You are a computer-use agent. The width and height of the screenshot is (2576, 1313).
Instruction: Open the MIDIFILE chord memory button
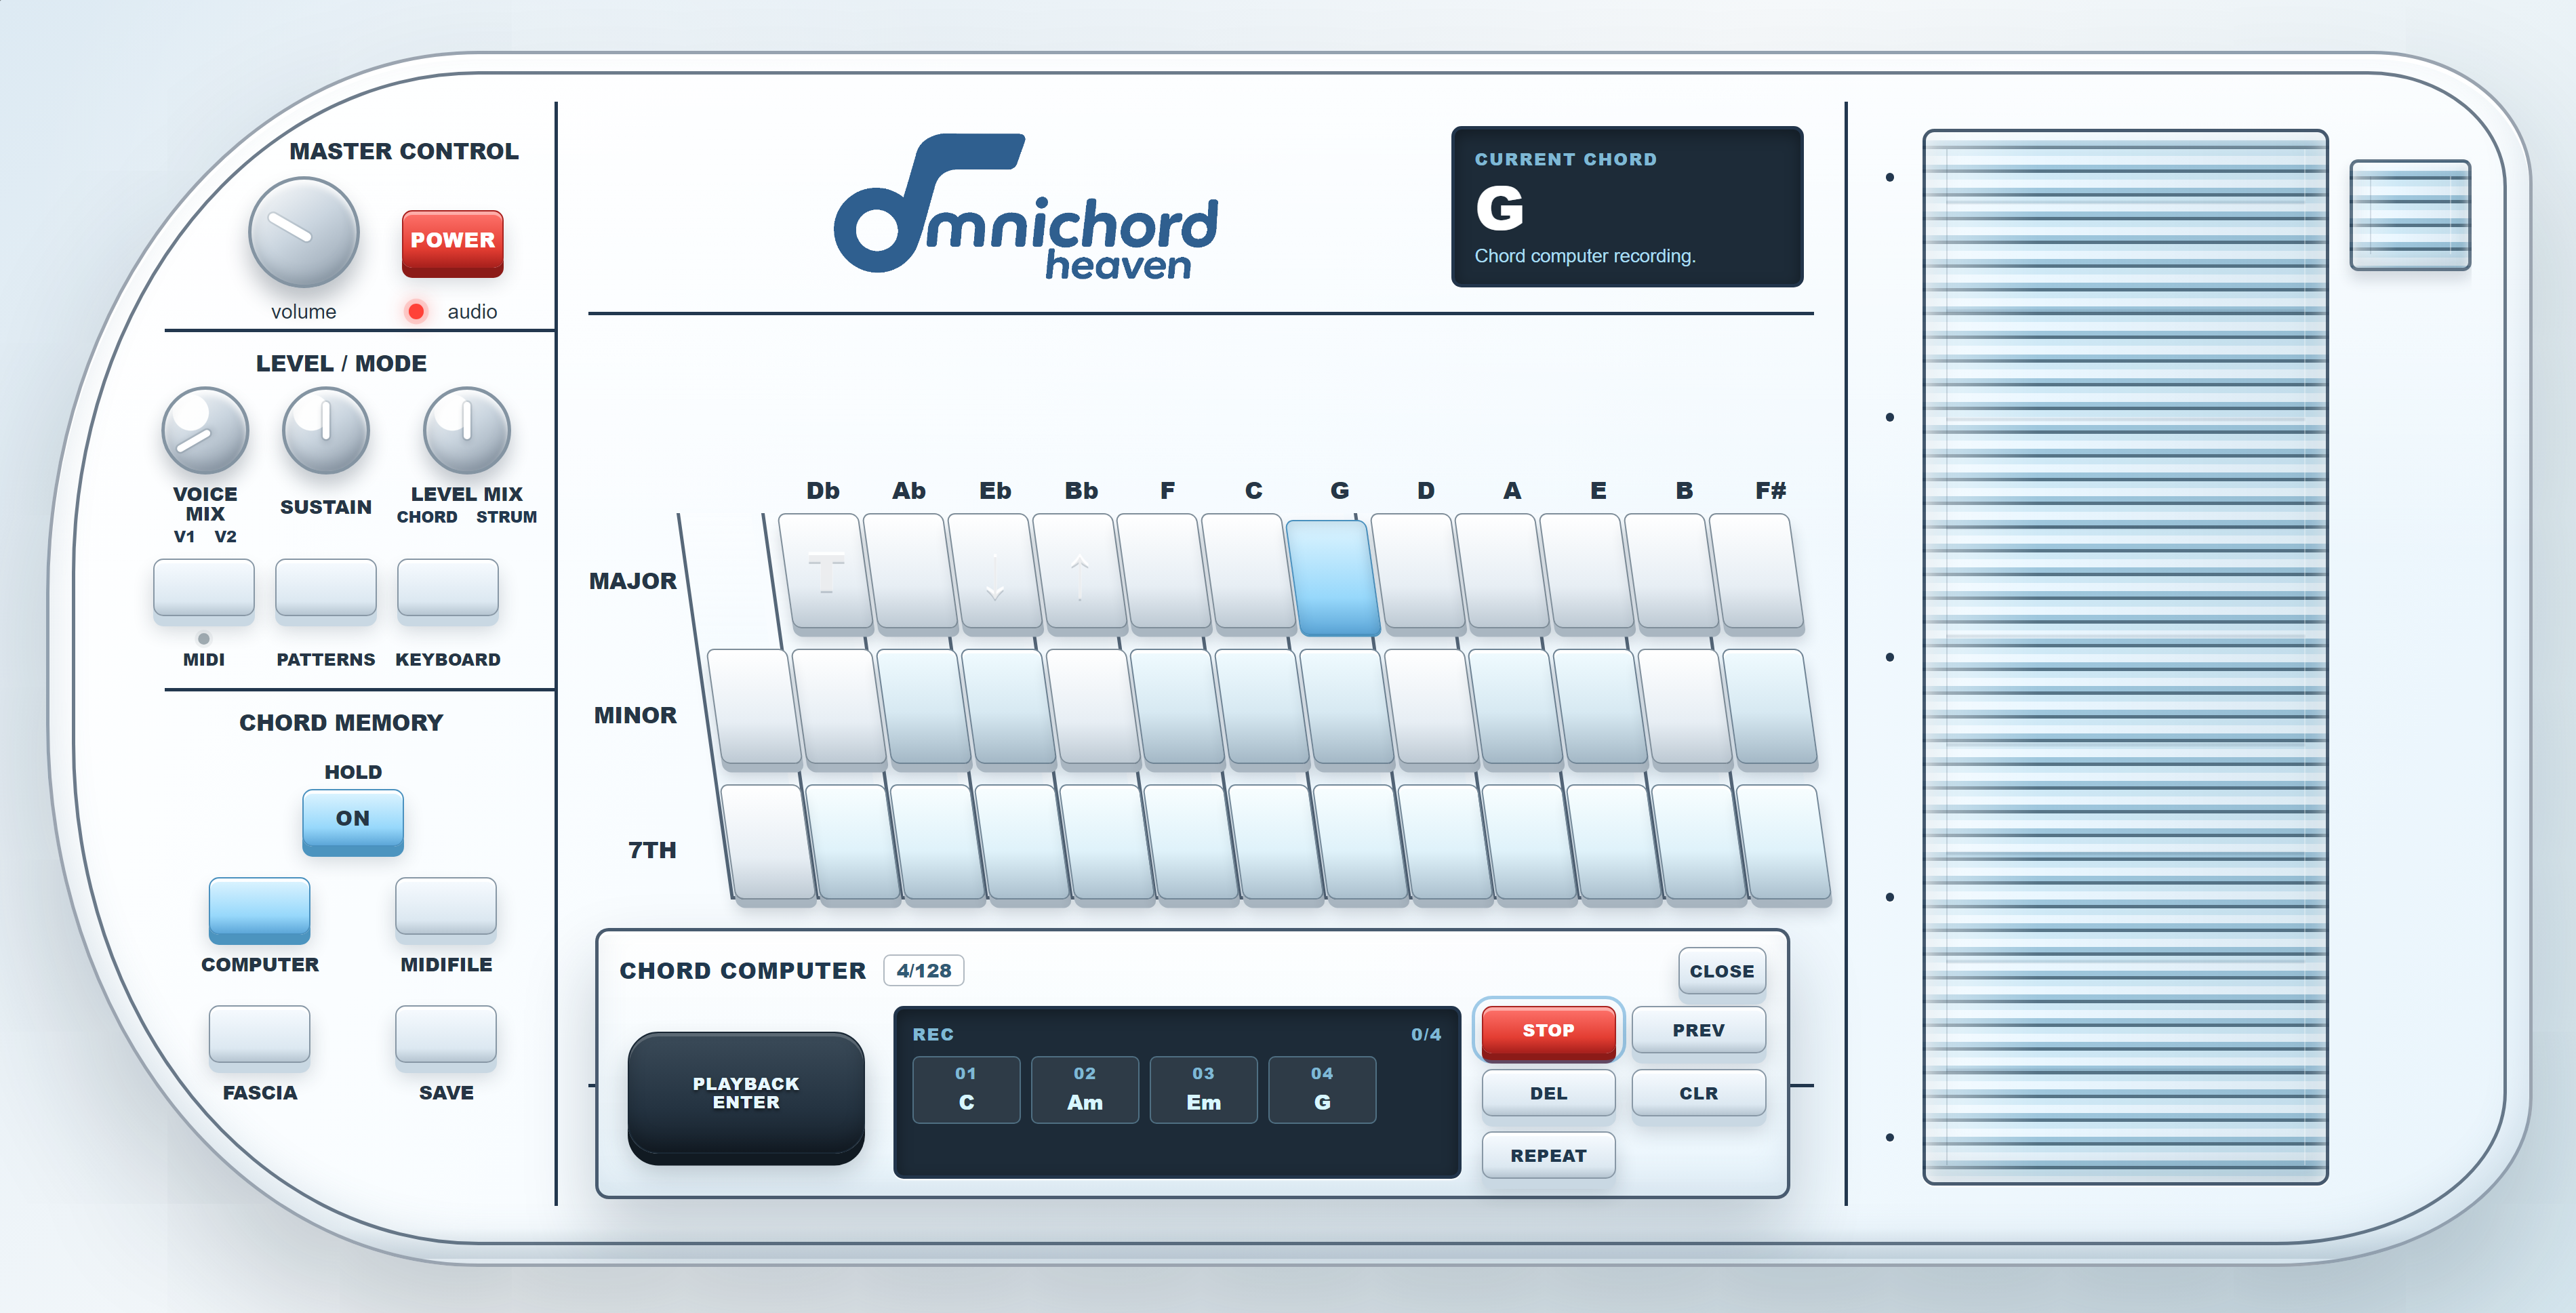click(446, 908)
